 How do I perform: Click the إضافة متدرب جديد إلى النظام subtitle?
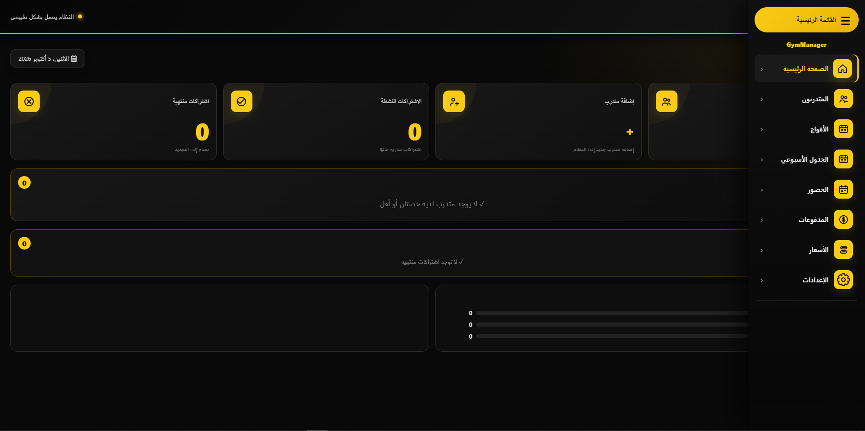(604, 150)
